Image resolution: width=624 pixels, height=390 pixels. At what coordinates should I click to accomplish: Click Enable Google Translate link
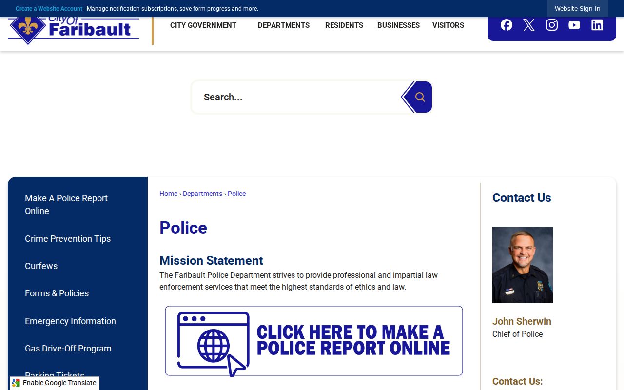pos(59,383)
